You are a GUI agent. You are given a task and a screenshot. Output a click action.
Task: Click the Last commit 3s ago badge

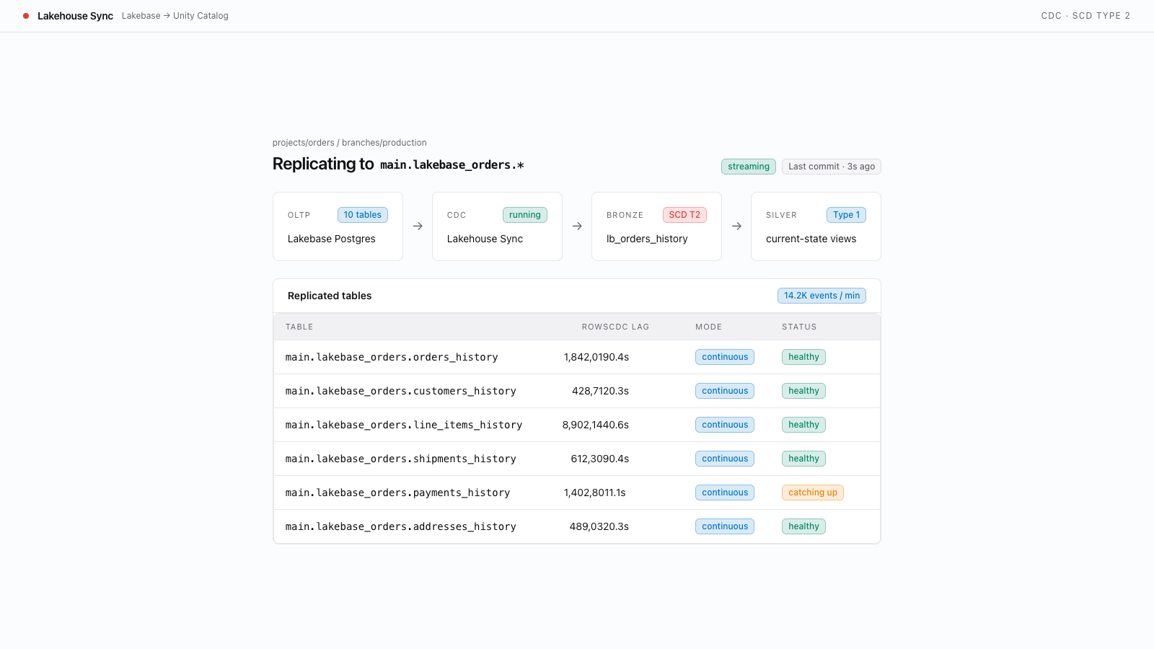pyautogui.click(x=832, y=167)
